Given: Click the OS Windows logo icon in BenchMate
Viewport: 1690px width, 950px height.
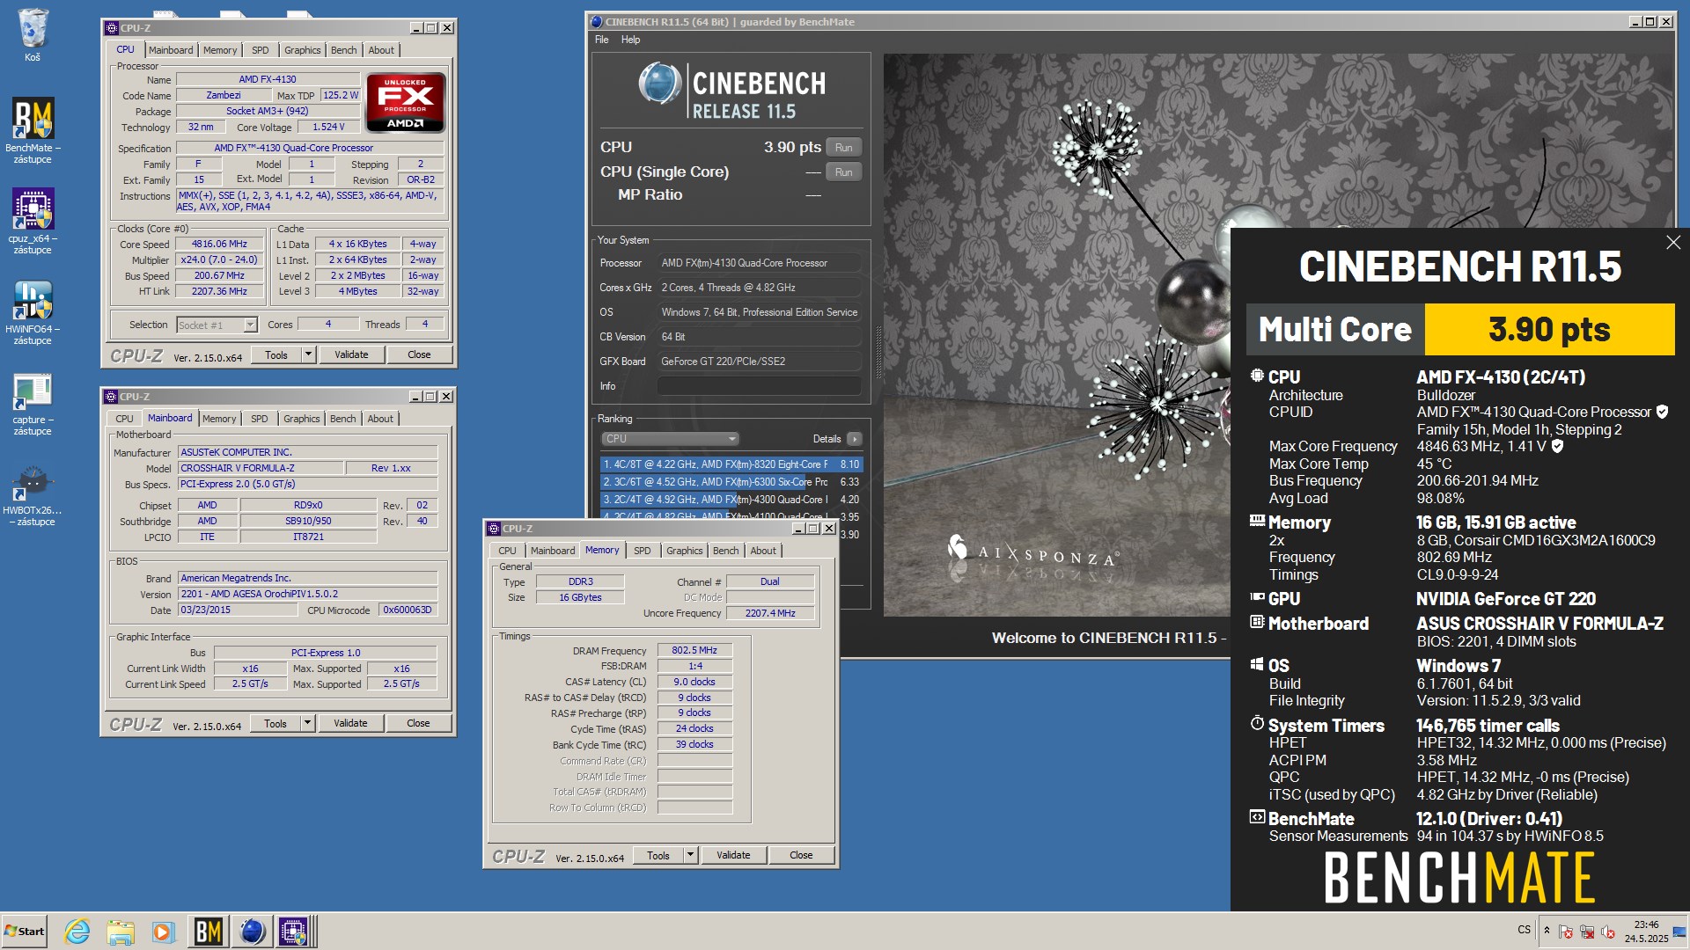Looking at the screenshot, I should (1257, 664).
